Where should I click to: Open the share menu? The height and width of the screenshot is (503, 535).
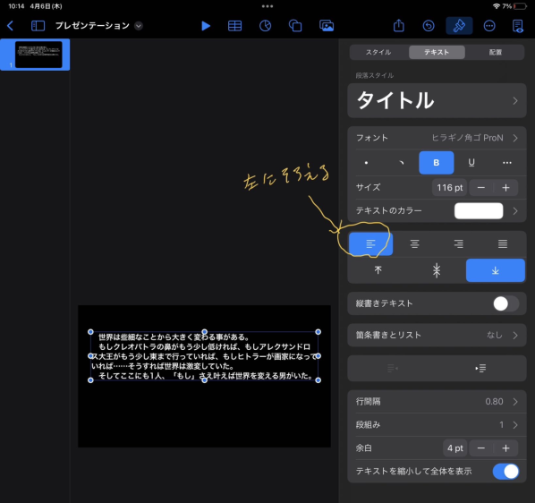[x=398, y=25]
